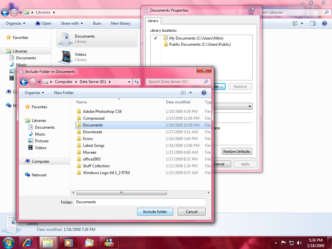Expand the Share with menu
The image size is (332, 249).
click(x=72, y=23)
